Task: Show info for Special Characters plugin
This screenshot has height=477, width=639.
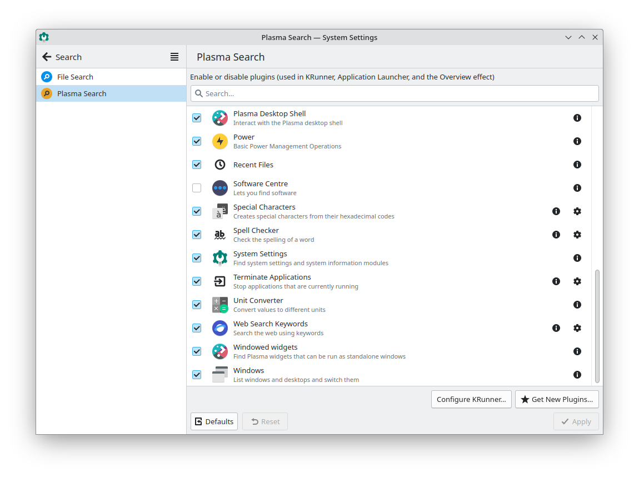Action: [556, 211]
